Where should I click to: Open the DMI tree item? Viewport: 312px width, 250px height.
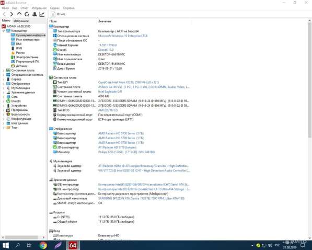16,44
